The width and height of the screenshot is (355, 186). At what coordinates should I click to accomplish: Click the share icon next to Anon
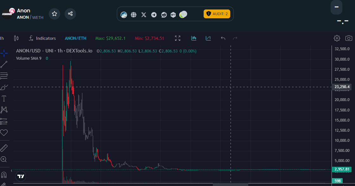tap(70, 14)
